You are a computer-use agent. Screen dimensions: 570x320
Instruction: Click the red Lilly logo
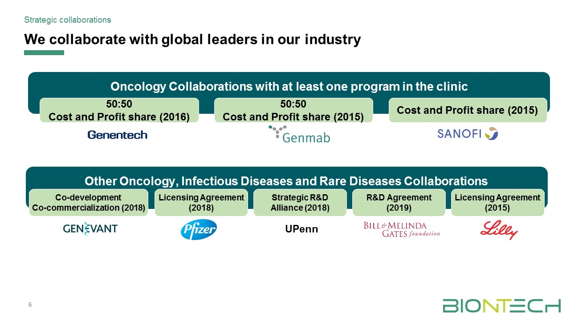499,231
